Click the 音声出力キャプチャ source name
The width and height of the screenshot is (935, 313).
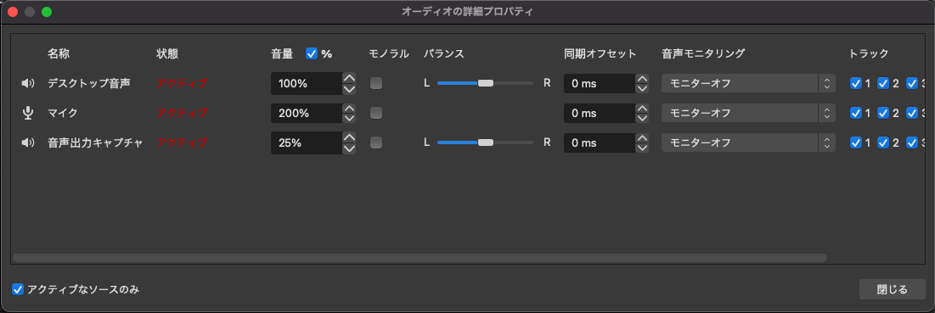click(x=95, y=143)
